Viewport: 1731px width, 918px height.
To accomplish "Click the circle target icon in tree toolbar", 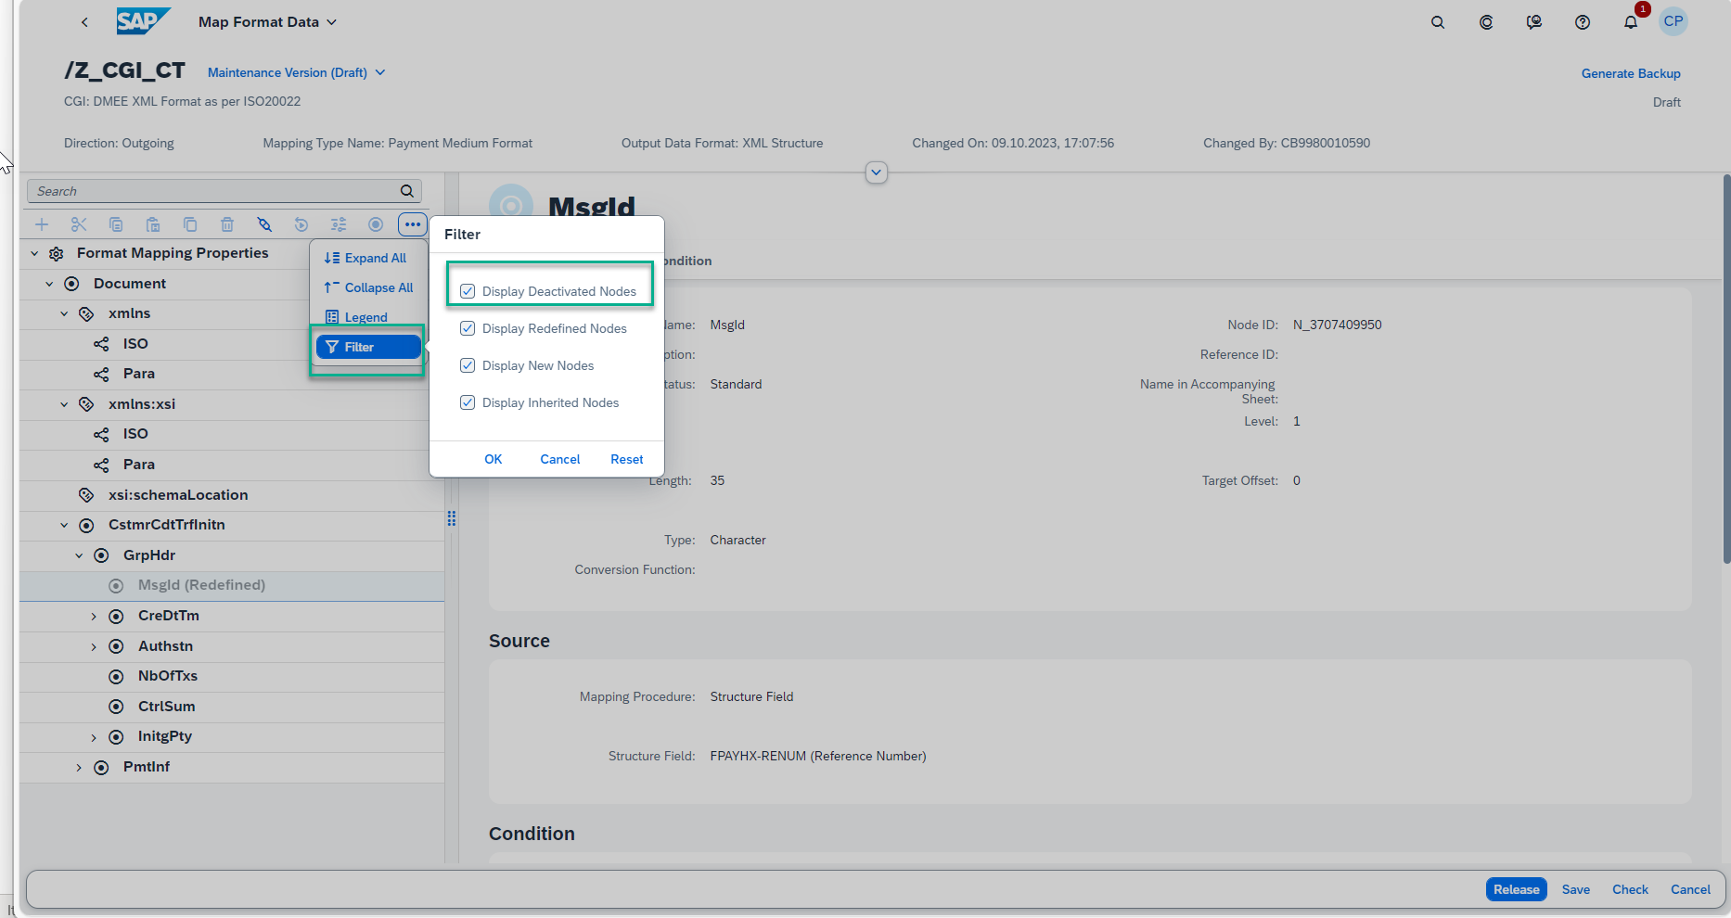I will (x=376, y=224).
